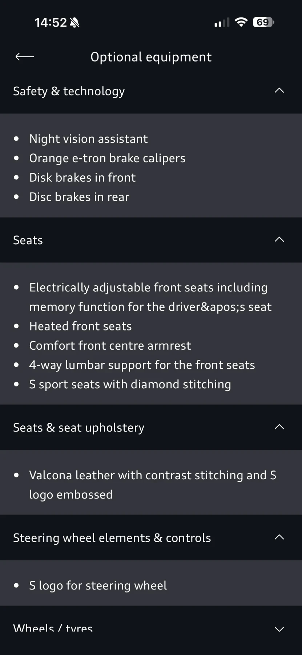Tap the battery indicator showing 69
Image resolution: width=302 pixels, height=655 pixels.
(x=263, y=22)
